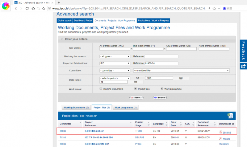This screenshot has width=247, height=147.
Task: Uncheck the Project files checkbox
Action: tap(136, 89)
